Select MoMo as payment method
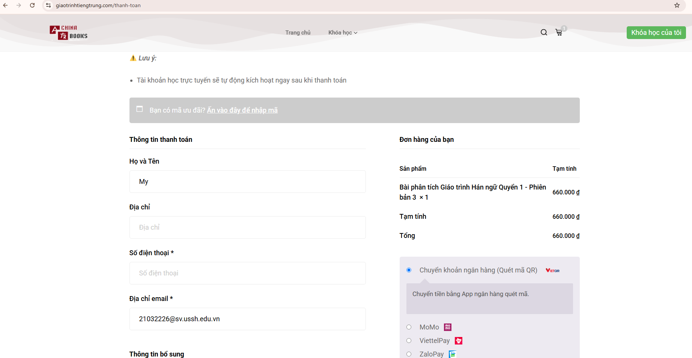The image size is (692, 358). pos(409,327)
